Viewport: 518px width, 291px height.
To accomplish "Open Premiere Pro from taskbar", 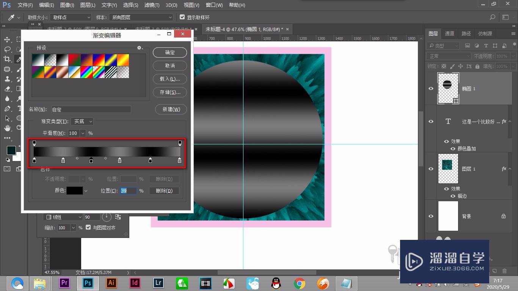I will (64, 283).
